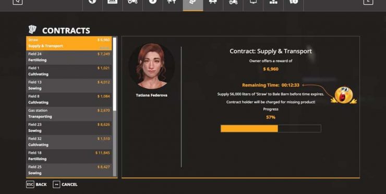386x194 pixels.
Task: Click the E next-page key icon
Action: 368,2
